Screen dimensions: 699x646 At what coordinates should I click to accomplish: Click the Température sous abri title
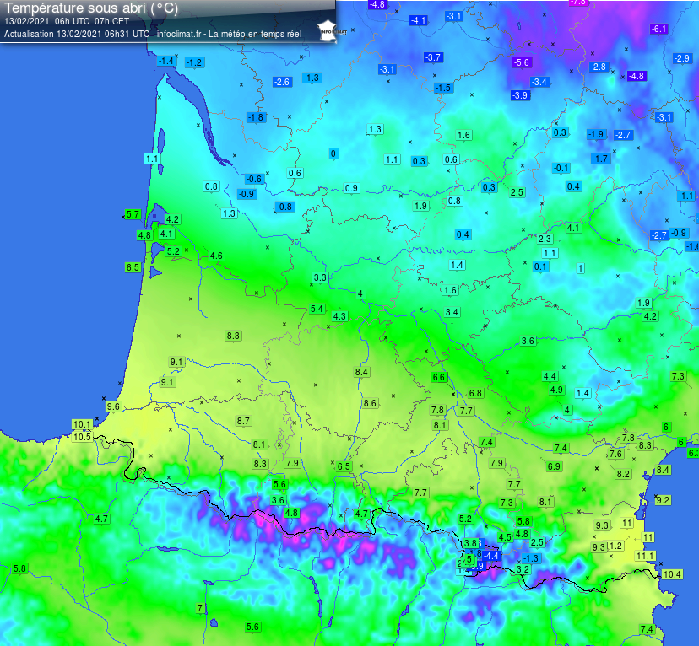click(91, 8)
